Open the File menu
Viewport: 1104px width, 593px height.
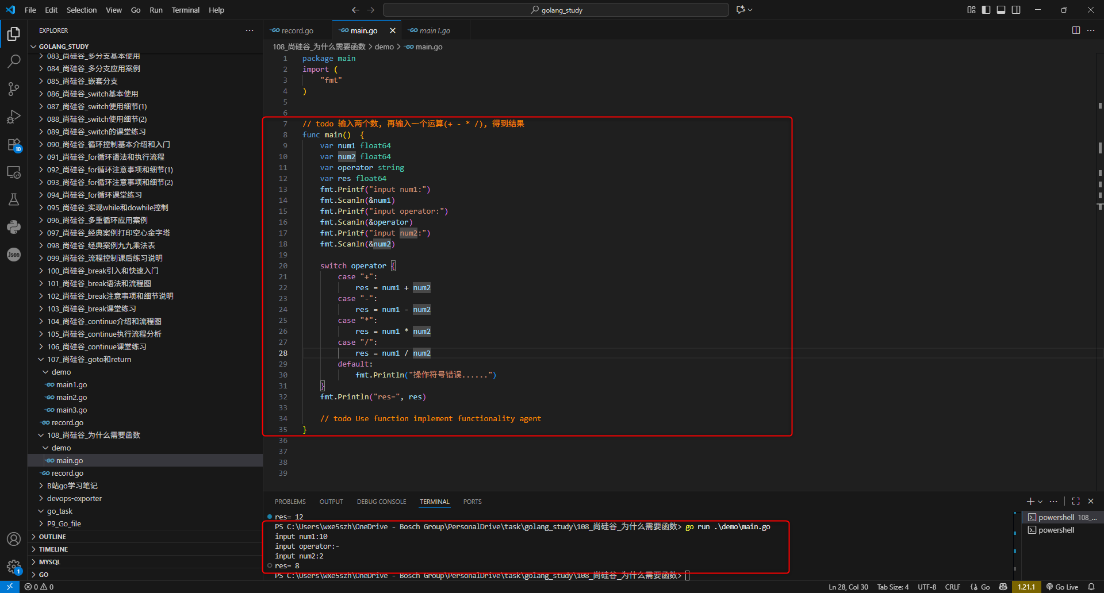click(x=30, y=10)
